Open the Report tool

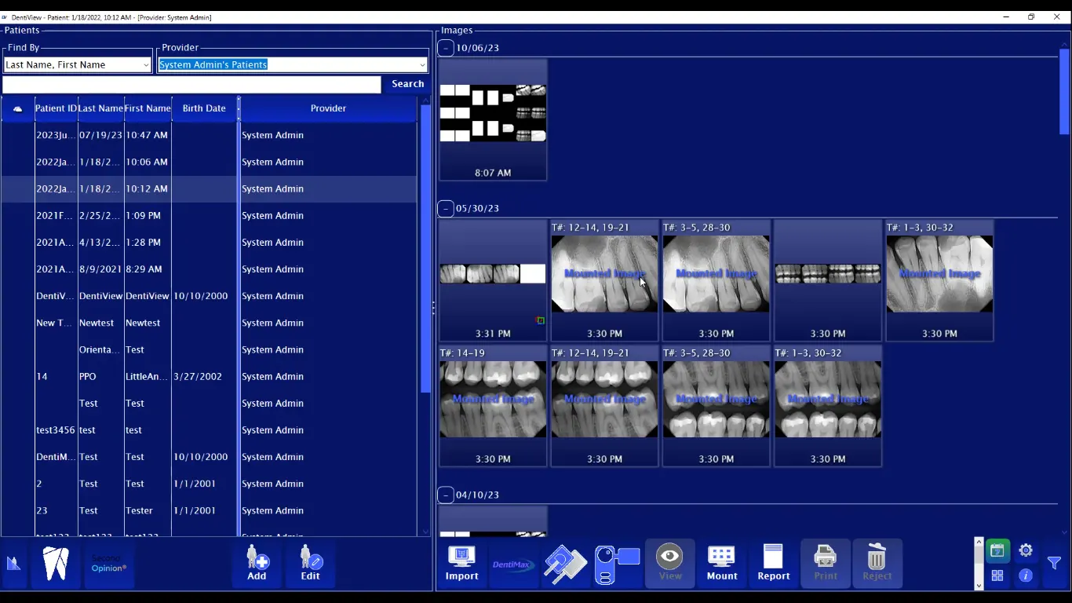pos(773,564)
